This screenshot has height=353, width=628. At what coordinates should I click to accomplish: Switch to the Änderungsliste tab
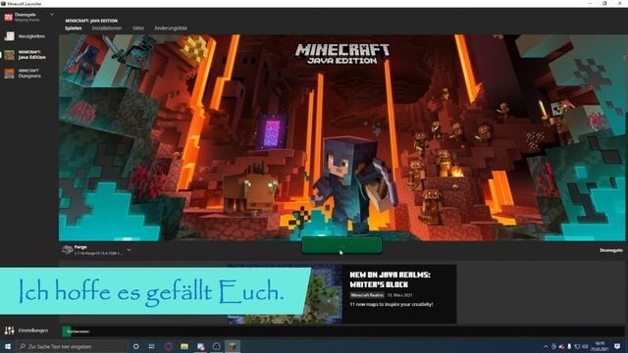(171, 28)
